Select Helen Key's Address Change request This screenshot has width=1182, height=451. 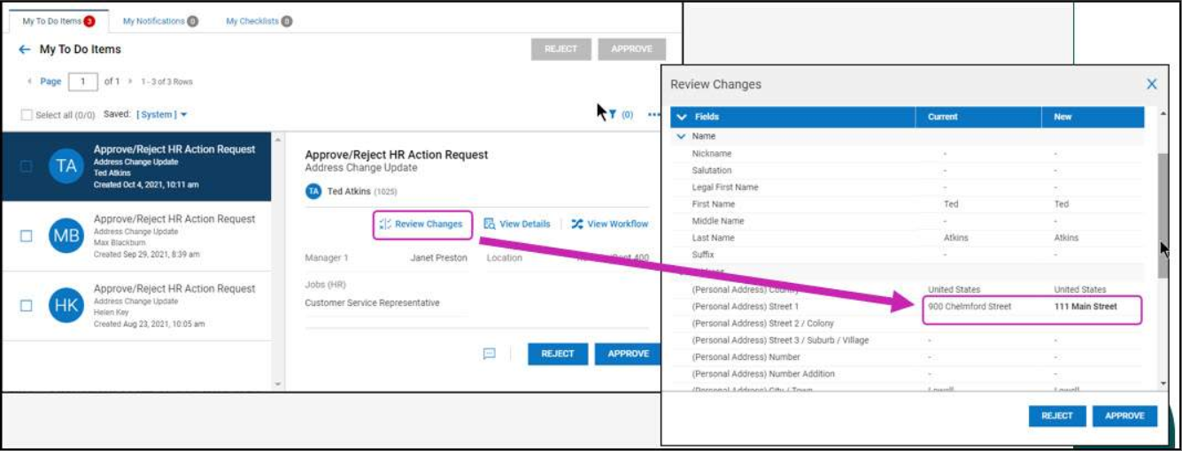137,306
